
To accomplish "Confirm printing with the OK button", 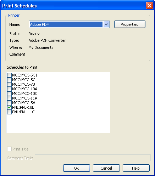I will (x=77, y=168).
